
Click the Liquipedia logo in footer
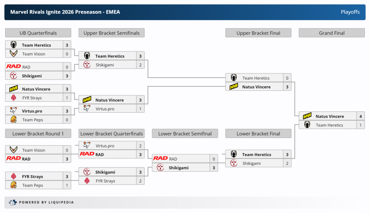(13, 203)
